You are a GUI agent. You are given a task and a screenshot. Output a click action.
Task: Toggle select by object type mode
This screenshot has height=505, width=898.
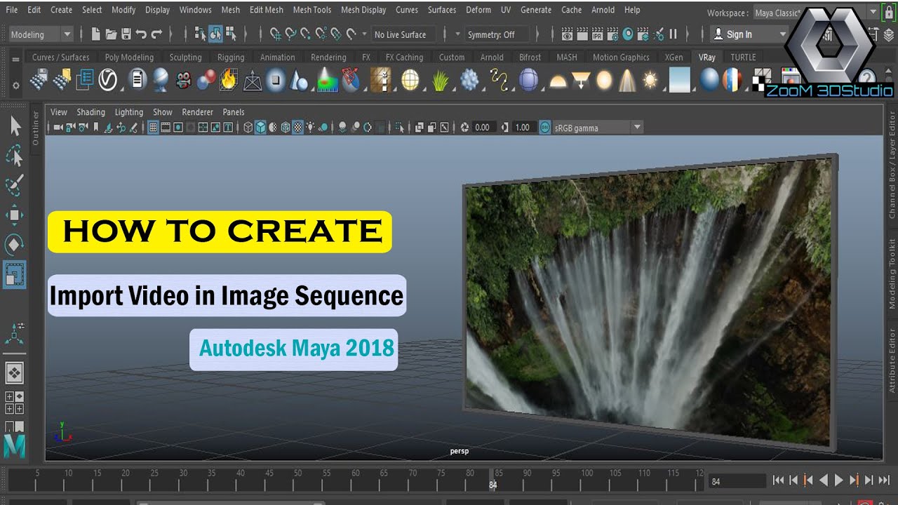point(215,34)
